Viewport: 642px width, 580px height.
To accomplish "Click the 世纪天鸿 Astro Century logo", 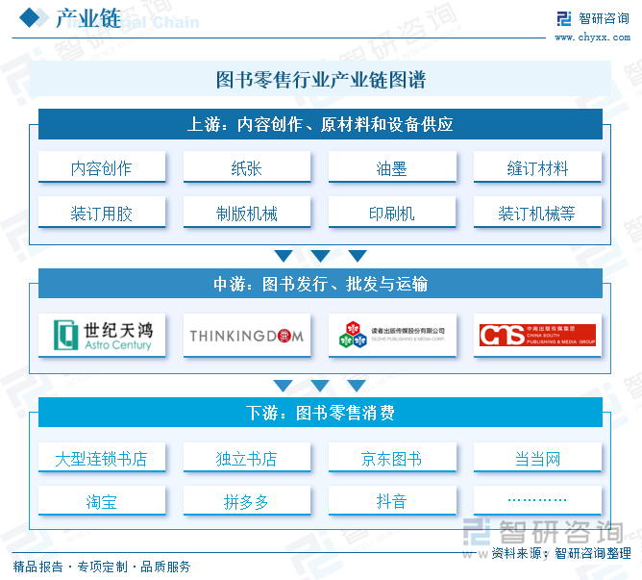I will 102,336.
